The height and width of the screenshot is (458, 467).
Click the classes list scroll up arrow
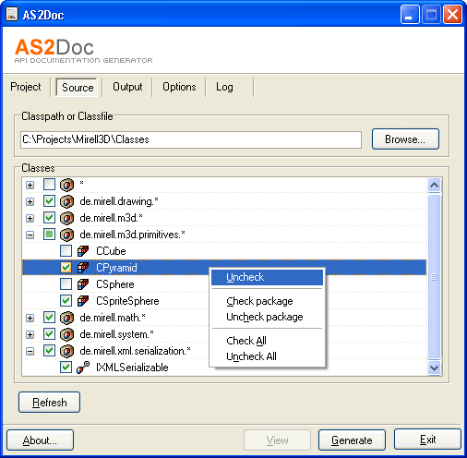[x=434, y=185]
